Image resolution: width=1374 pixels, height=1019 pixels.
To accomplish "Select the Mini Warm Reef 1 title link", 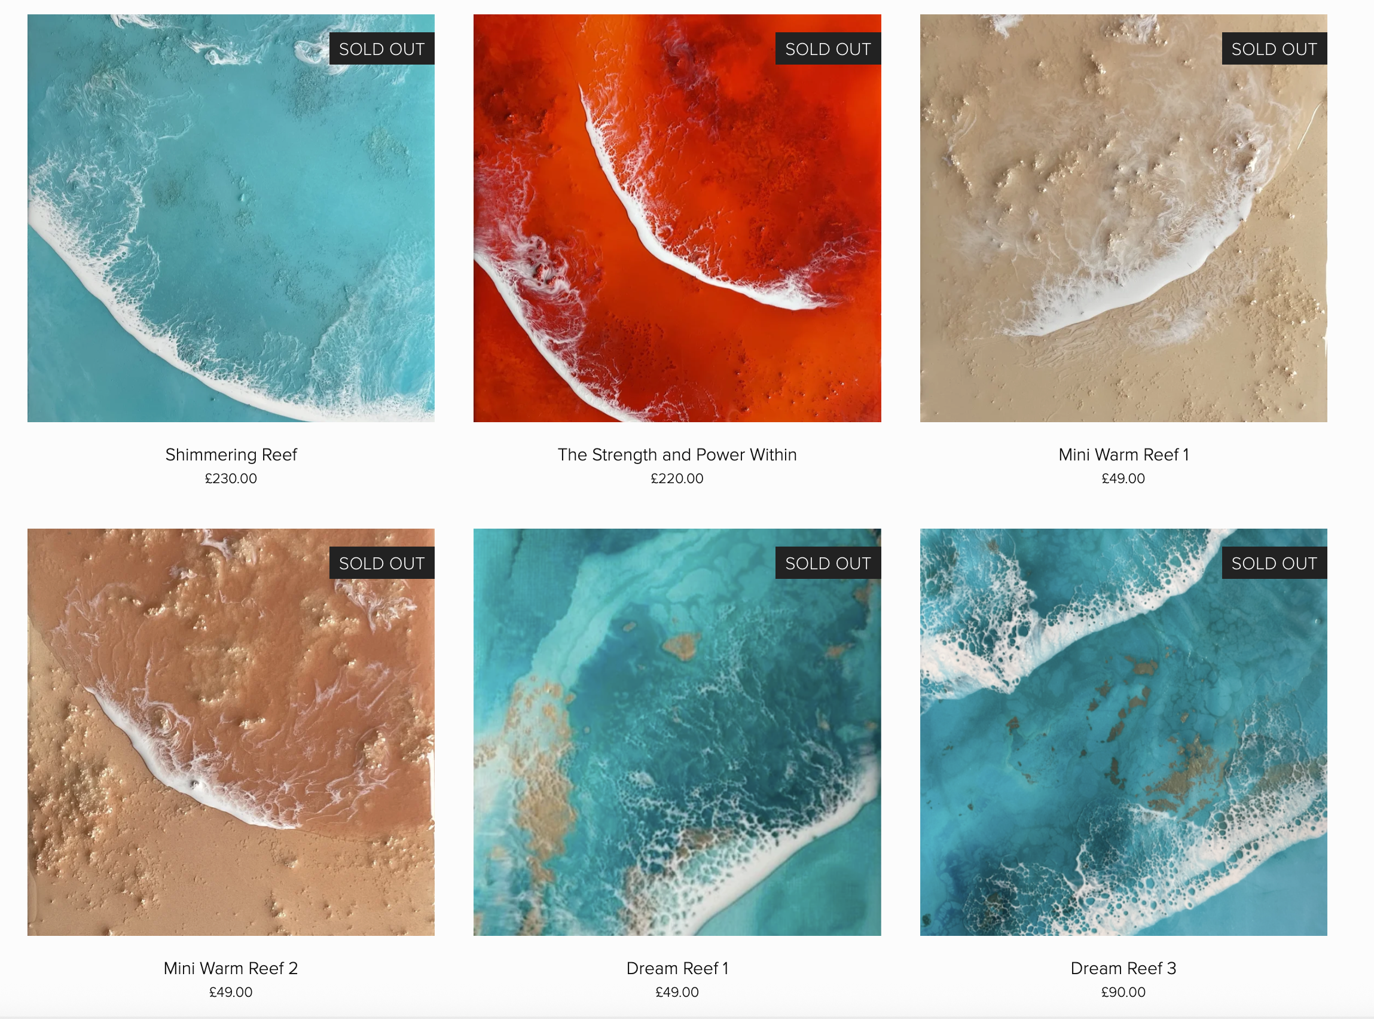I will tap(1123, 454).
